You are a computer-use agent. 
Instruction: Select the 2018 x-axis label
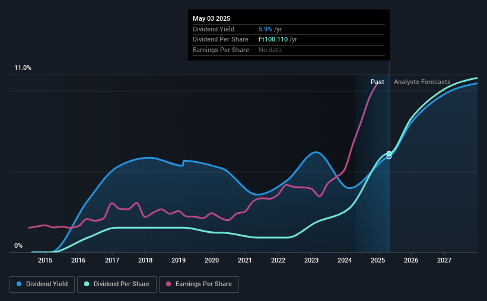click(x=145, y=260)
